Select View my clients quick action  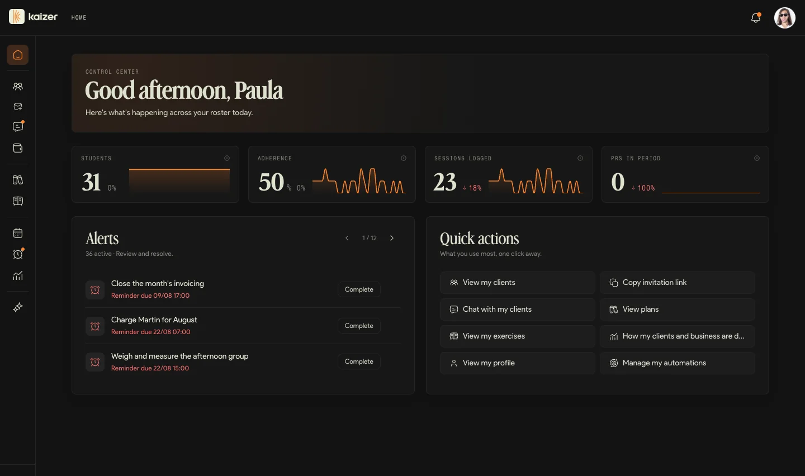pyautogui.click(x=518, y=283)
